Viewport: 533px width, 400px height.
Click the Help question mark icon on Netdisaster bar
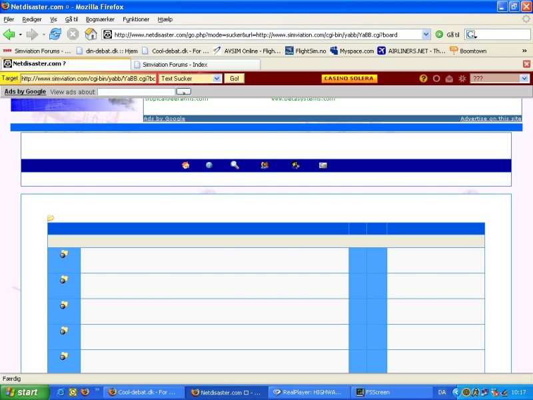point(423,79)
